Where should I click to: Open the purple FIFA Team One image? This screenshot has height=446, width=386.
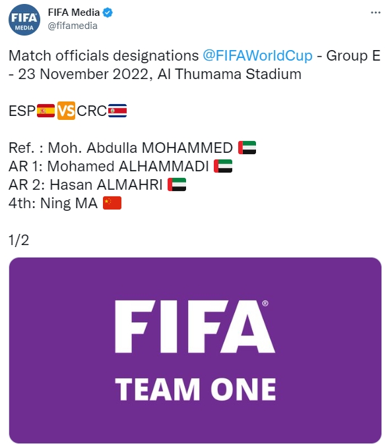point(195,350)
